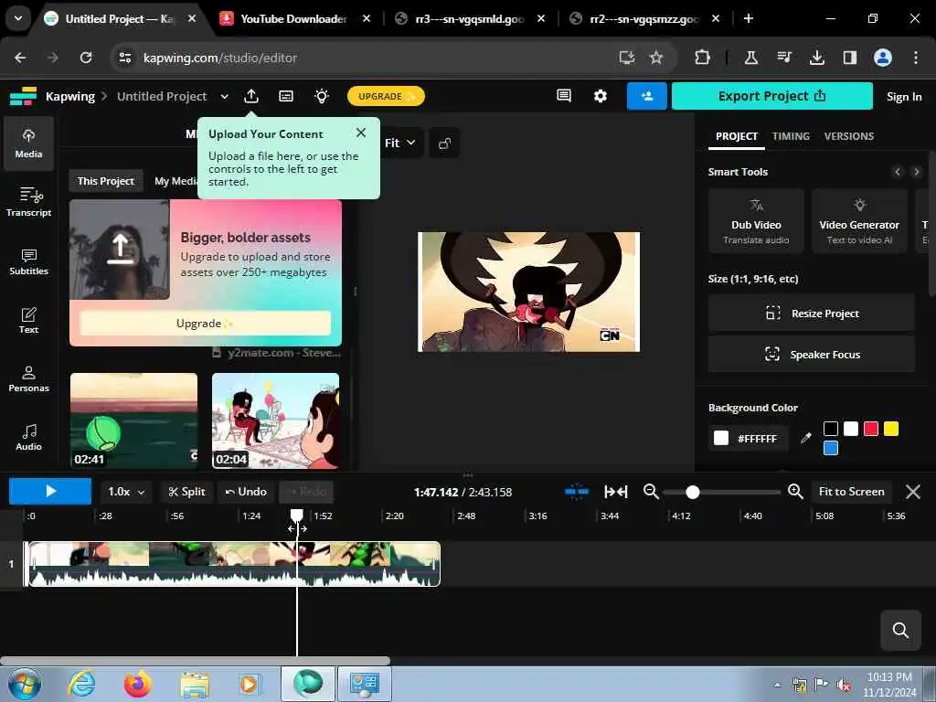Open the comments icon in the top bar
The height and width of the screenshot is (702, 936).
click(563, 95)
